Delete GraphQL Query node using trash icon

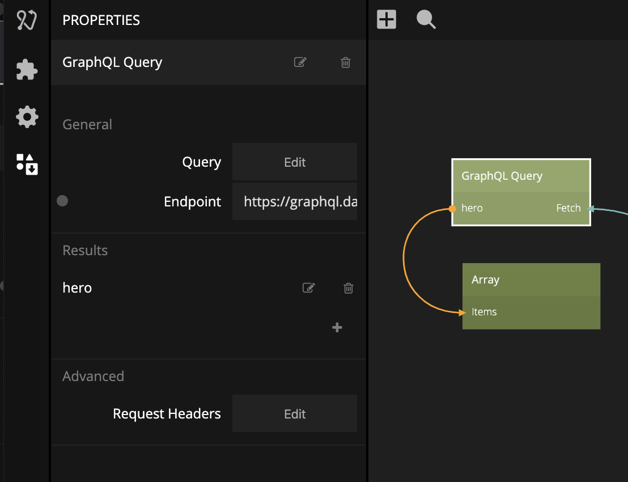pyautogui.click(x=346, y=62)
